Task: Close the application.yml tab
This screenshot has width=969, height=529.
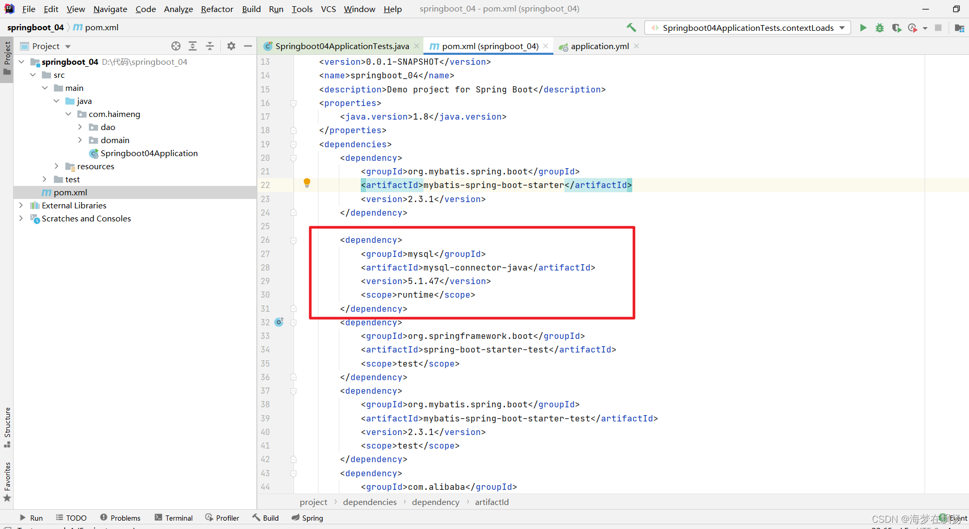Action: pos(636,46)
